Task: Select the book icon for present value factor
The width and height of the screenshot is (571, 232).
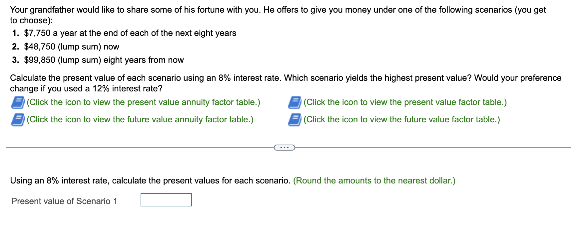Action: point(295,102)
